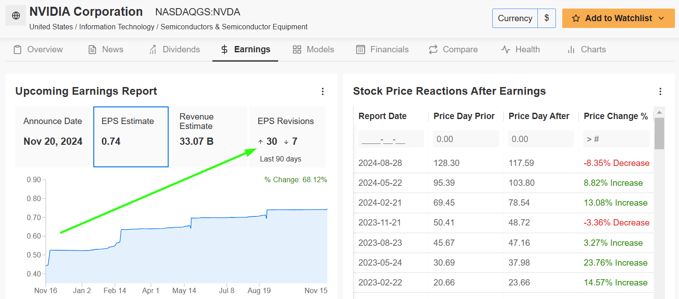Switch to the Financials tab
679x299 pixels.
382,50
